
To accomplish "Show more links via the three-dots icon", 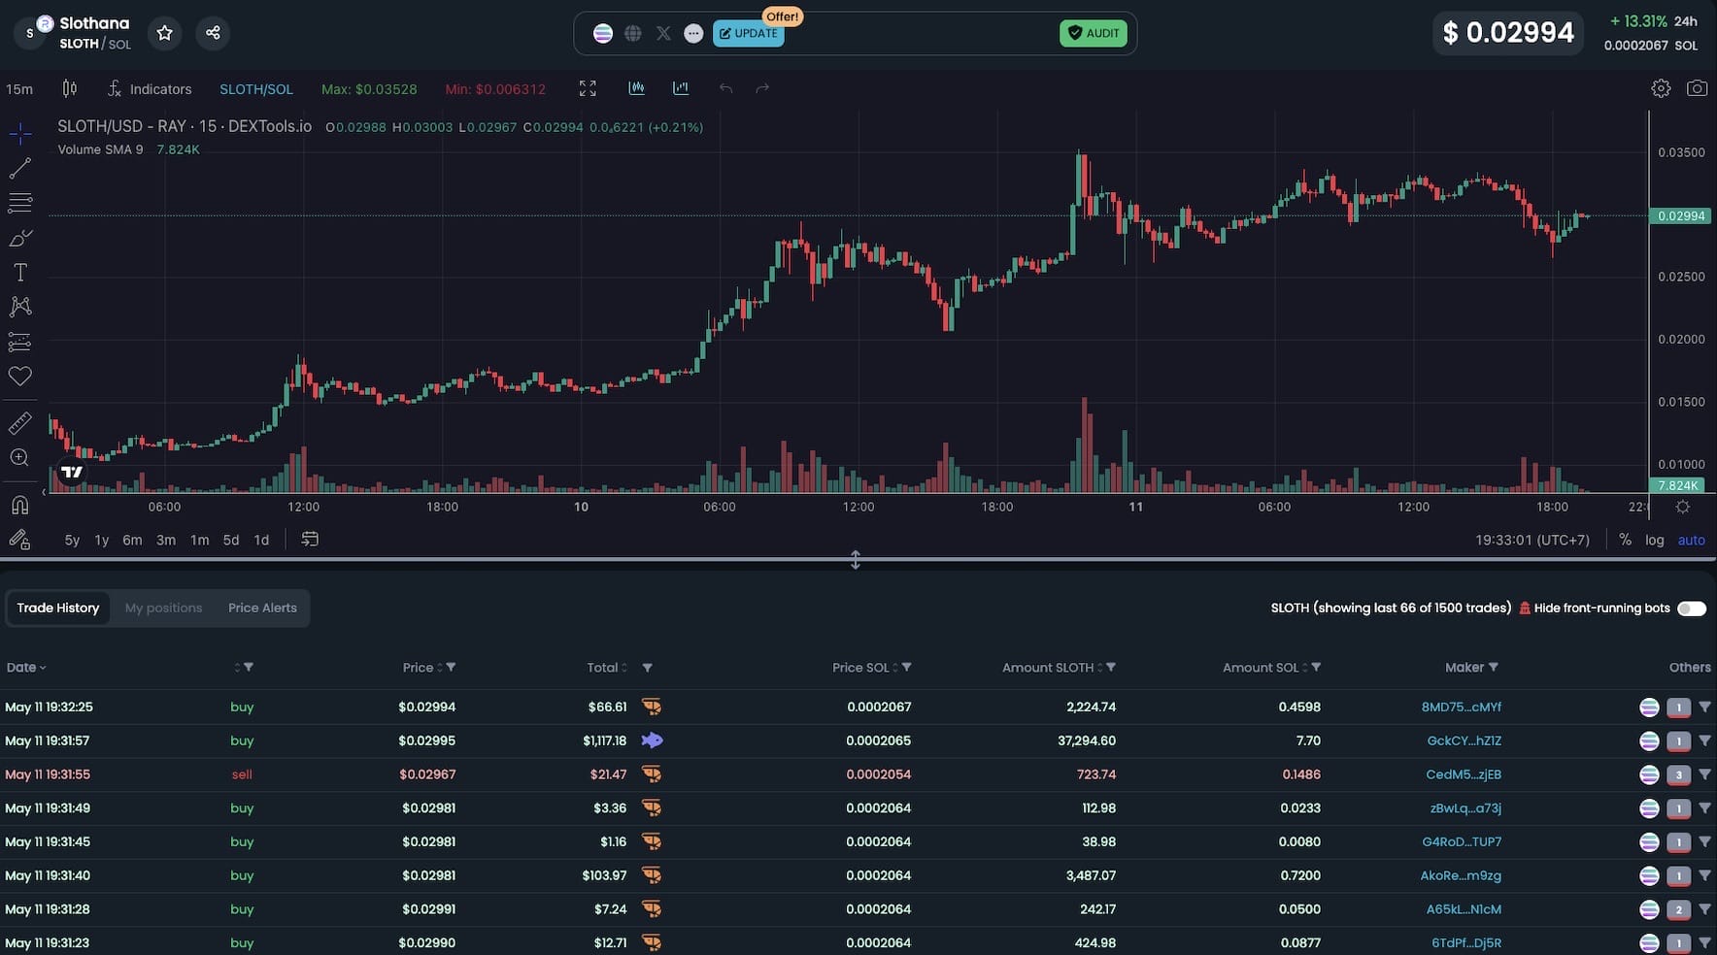I will point(693,33).
